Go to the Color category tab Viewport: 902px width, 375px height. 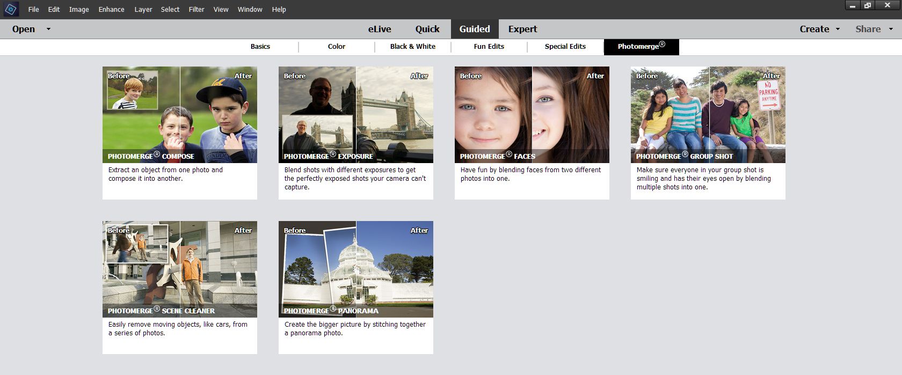point(337,47)
